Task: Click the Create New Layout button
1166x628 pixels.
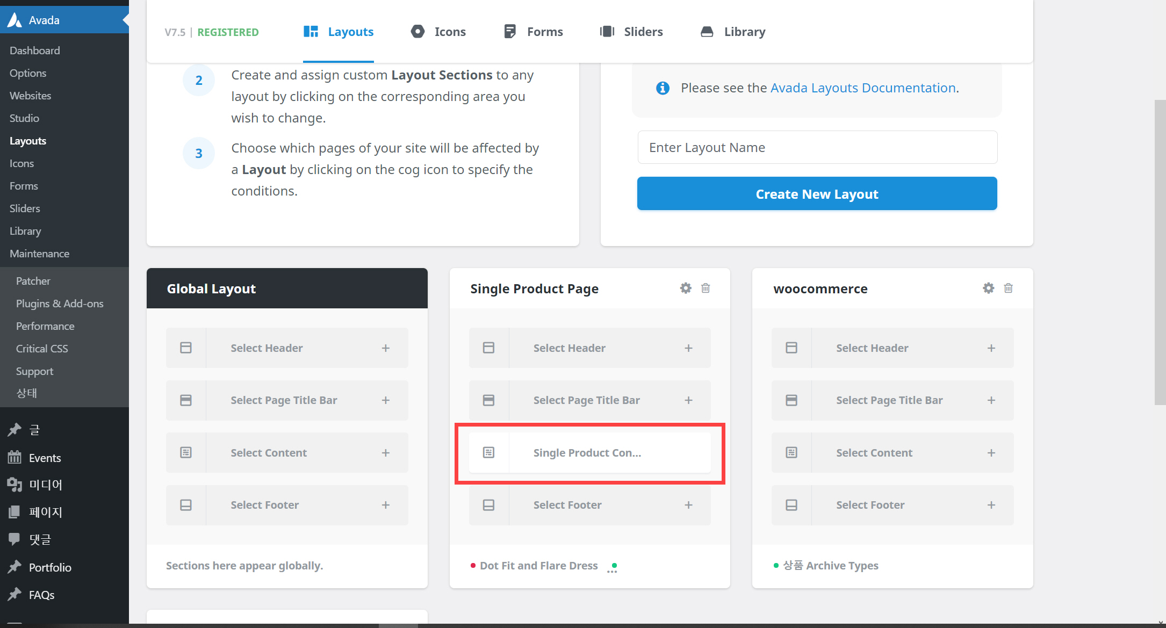Action: pos(817,193)
